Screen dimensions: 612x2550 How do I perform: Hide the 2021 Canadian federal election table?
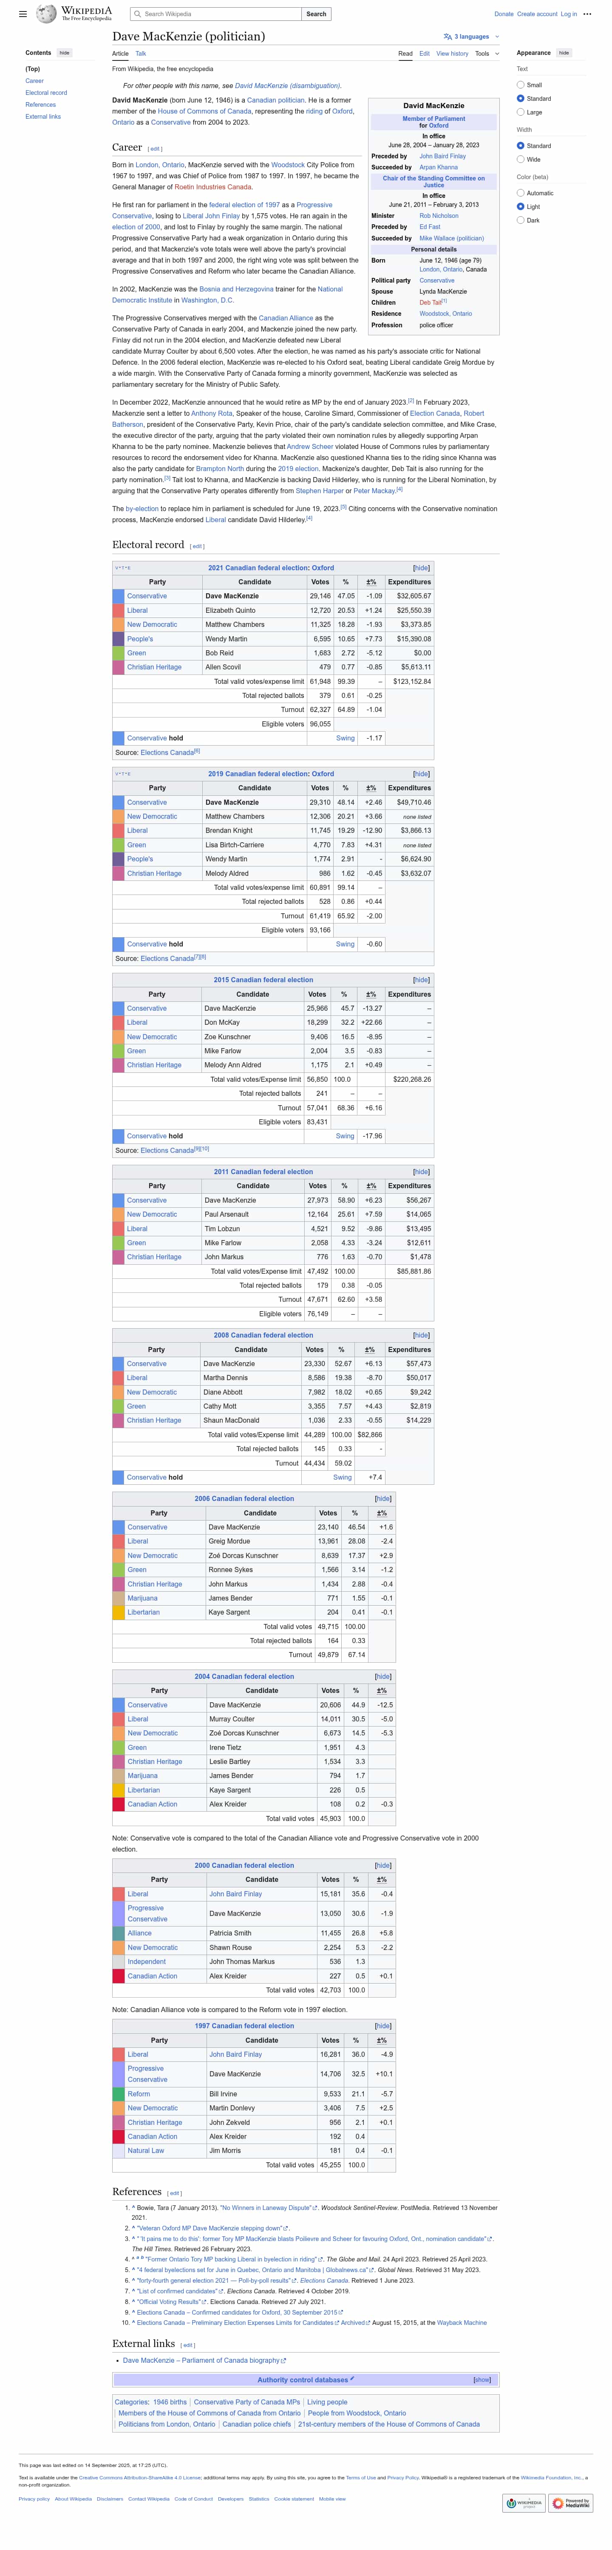(421, 568)
